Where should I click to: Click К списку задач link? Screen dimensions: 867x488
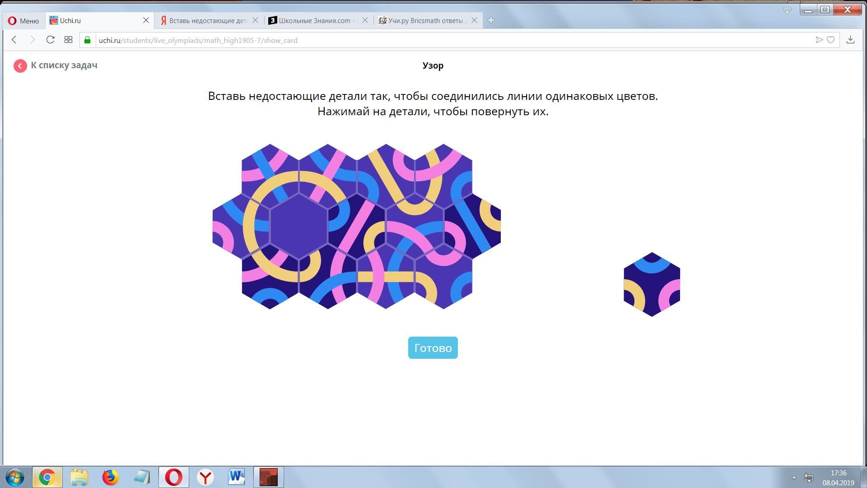64,65
